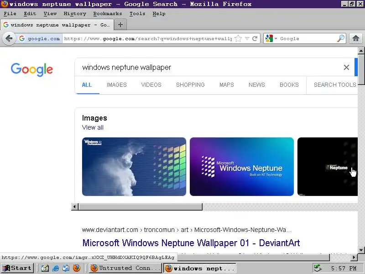Click in the Google search query field
The width and height of the screenshot is (365, 274).
click(209, 67)
